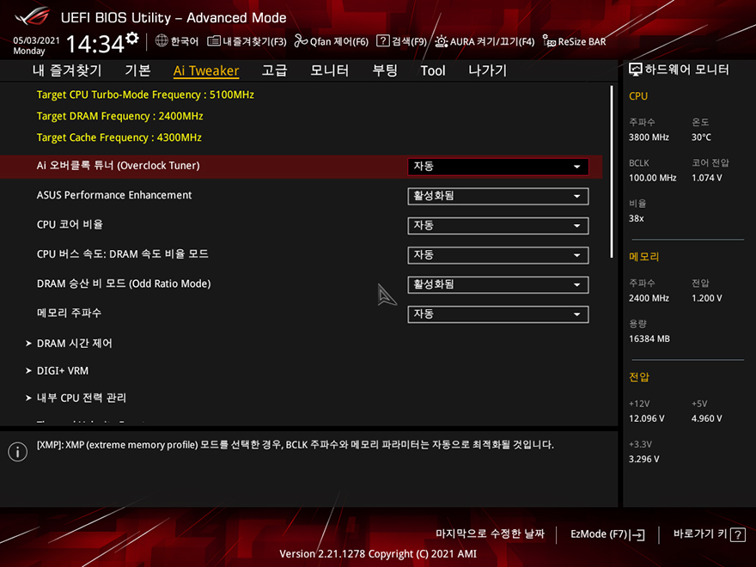This screenshot has height=567, width=756.
Task: Click Target Cache Frequency : 4300MHz line
Action: pyautogui.click(x=119, y=137)
